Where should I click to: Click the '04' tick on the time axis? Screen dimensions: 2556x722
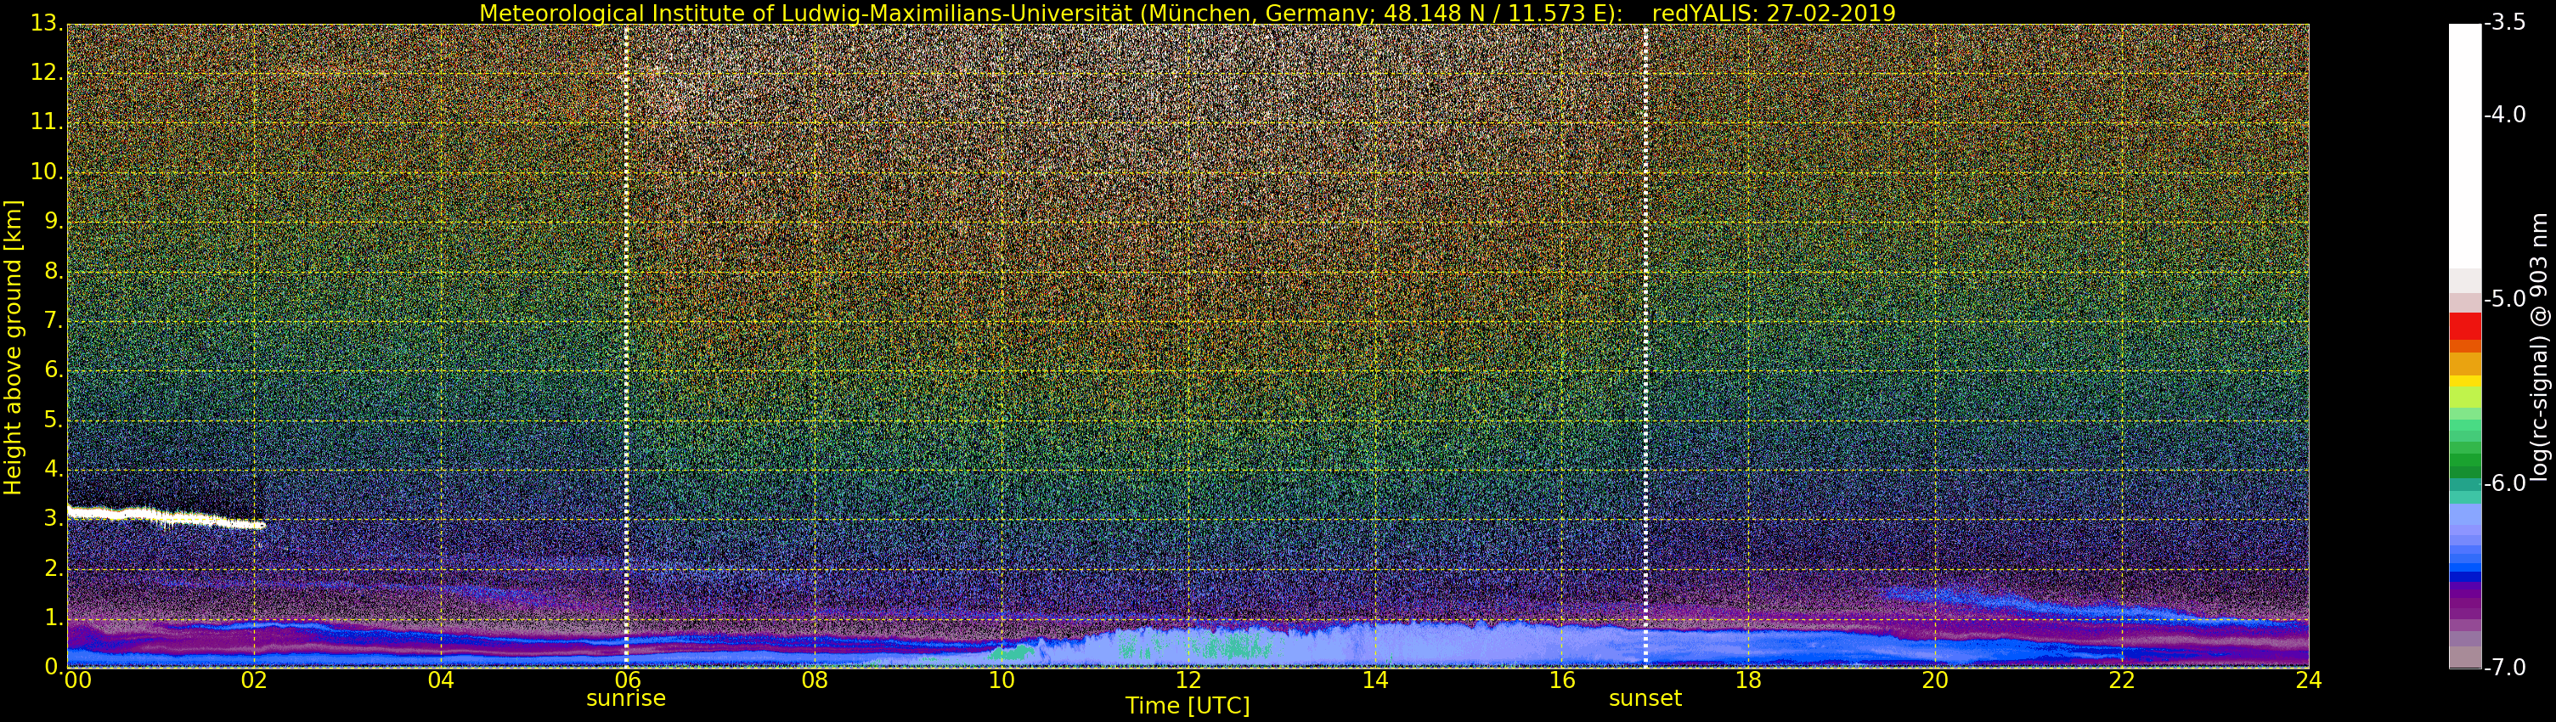441,680
